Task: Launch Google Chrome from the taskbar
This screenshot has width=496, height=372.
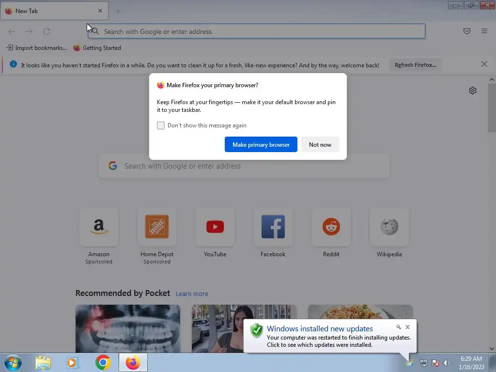Action: 103,362
